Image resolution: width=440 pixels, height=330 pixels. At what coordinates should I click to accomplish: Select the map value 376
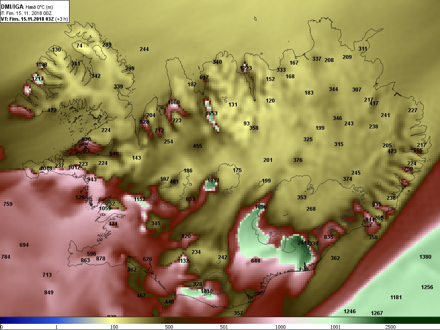298,160
